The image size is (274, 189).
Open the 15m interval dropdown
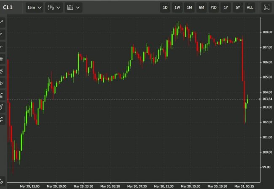[34, 8]
